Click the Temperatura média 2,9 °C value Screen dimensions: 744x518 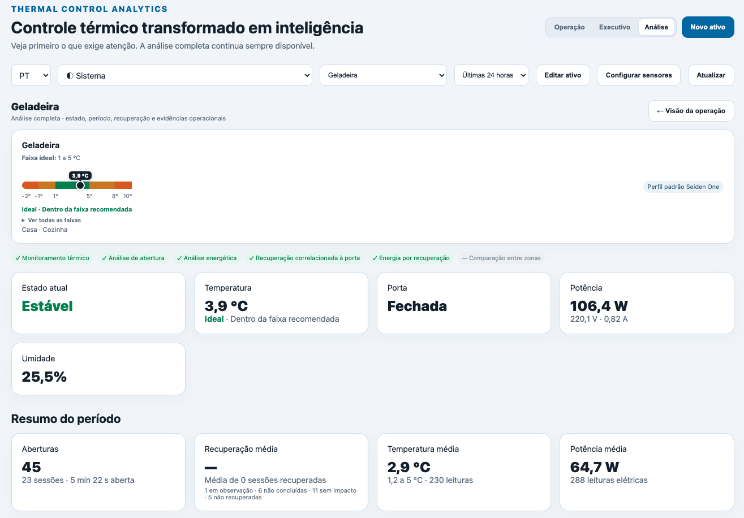(x=409, y=467)
